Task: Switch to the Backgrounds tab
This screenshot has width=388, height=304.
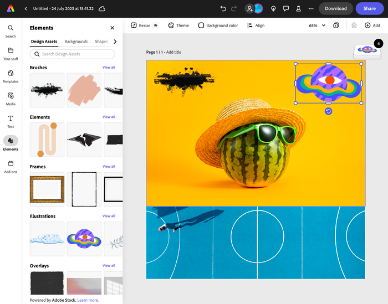Action: point(76,42)
